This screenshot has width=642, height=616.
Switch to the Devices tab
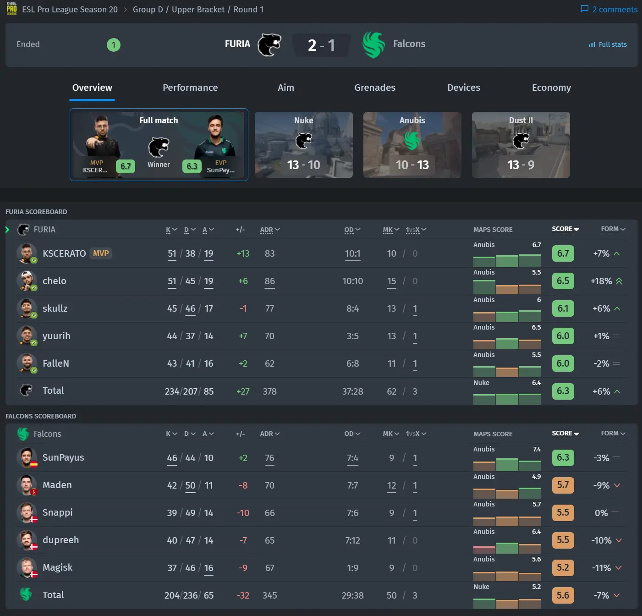[x=464, y=88]
